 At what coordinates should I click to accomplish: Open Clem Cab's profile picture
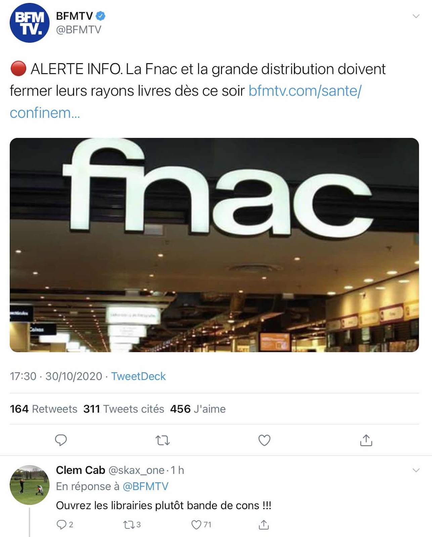click(x=30, y=485)
